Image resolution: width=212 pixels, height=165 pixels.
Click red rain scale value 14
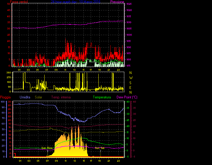pyautogui.click(x=9, y=131)
